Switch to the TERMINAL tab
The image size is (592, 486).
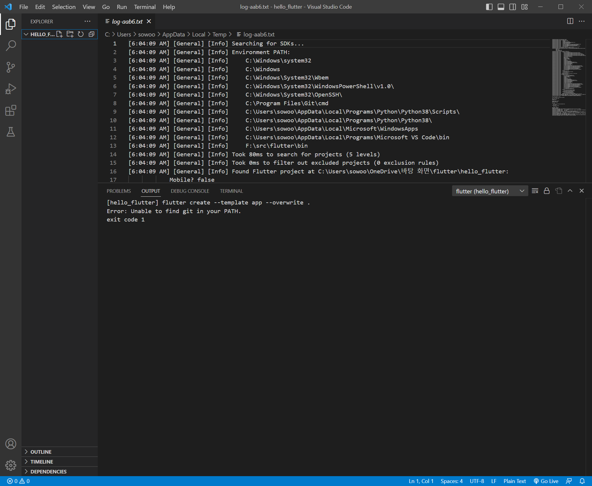(231, 191)
